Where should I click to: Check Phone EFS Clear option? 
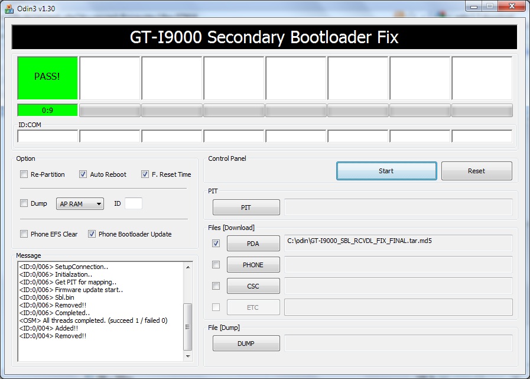coord(24,234)
